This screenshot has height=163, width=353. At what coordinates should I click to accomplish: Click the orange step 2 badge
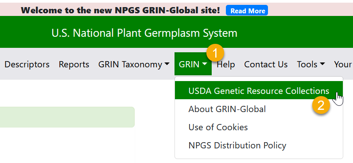pos(321,105)
